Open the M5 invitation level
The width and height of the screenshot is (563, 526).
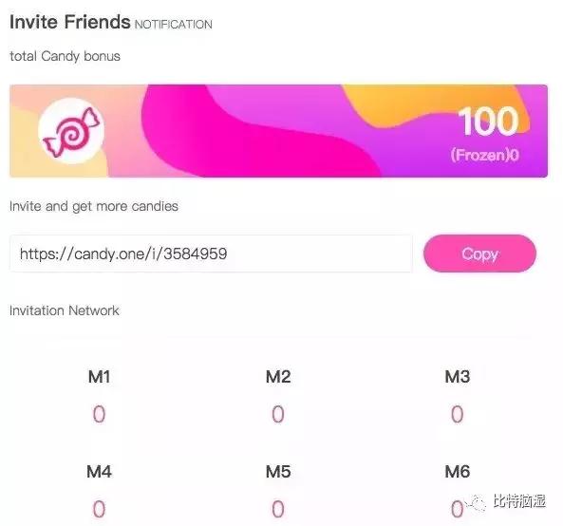[x=278, y=472]
